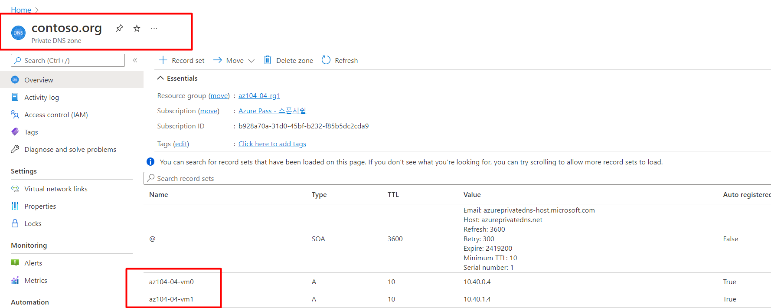Open the Move dropdown menu
This screenshot has height=308, width=771.
pos(234,60)
